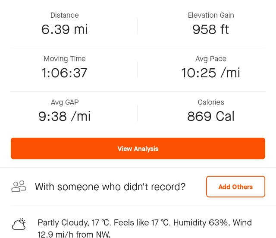Screen dimensions: 276x238
Task: Click the Elevation Gain label
Action: 211,15
